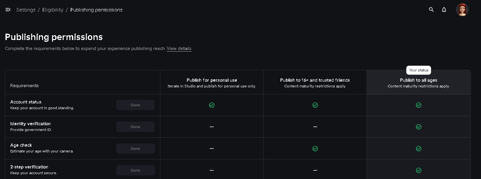Click the Age check requirement title

[21, 145]
